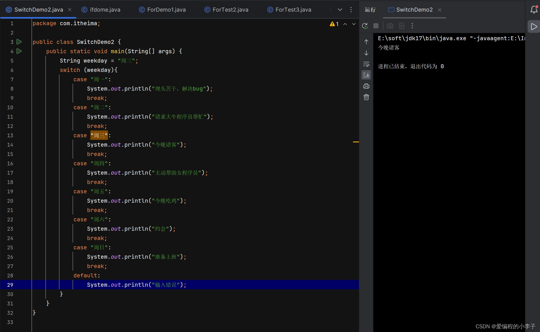Click the exit/restore layout icon
540x332 pixels.
pos(401,26)
